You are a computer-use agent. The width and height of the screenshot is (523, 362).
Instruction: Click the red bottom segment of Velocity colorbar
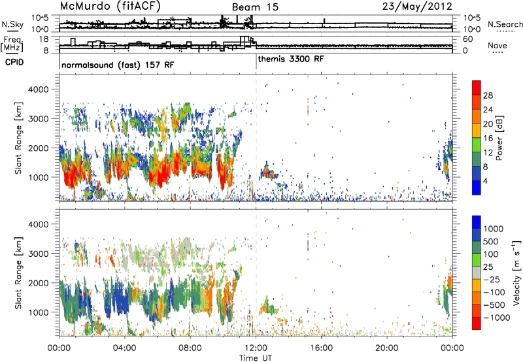(x=477, y=323)
